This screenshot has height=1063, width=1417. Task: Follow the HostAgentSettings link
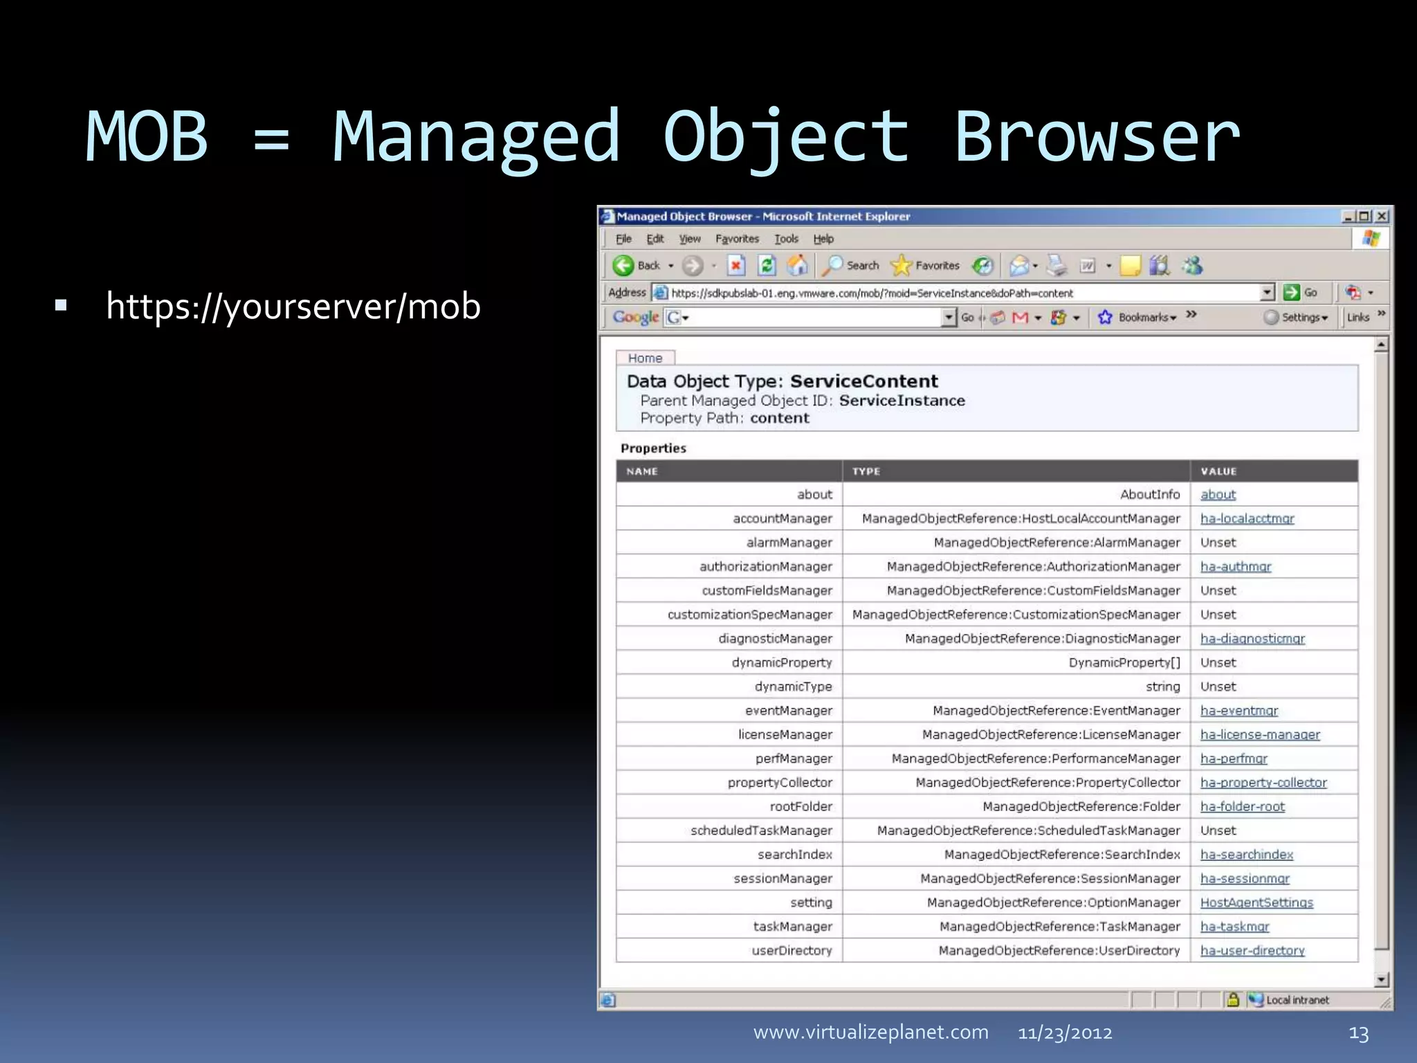click(x=1256, y=902)
